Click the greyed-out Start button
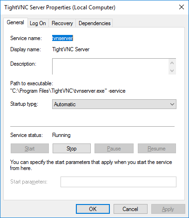The image size is (189, 218). coord(30,149)
